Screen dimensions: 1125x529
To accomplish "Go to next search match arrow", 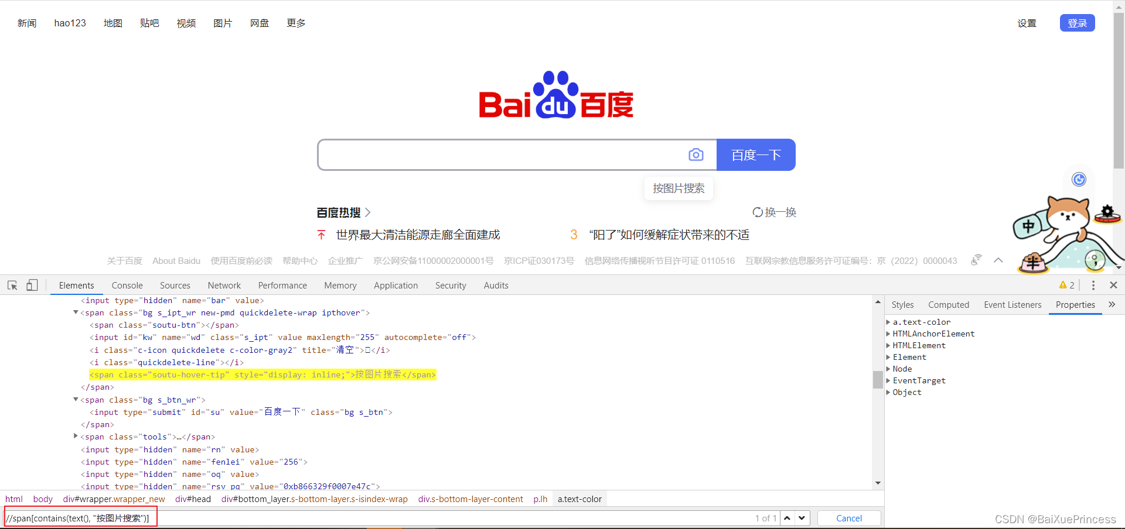I will click(x=802, y=518).
